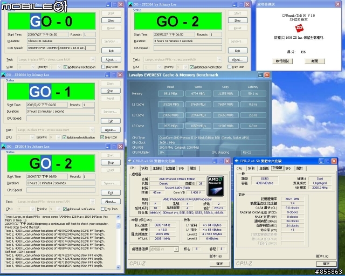This screenshot has width=345, height=276.
Task: Click the Duration field in the GO - 1 window
Action: click(x=60, y=112)
